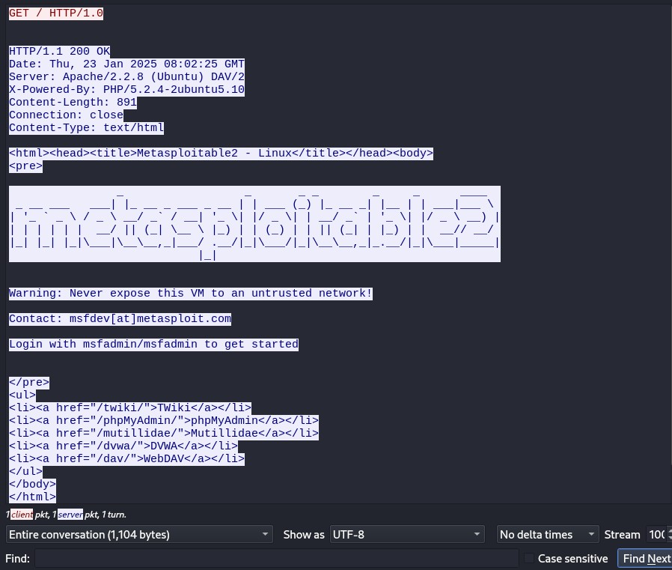Viewport: 672px width, 570px height.
Task: Click in the Find text field
Action: coord(277,559)
